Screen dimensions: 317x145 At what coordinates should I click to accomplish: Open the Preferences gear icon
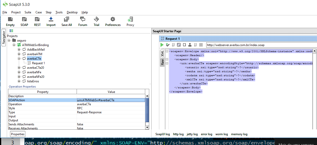point(113,22)
